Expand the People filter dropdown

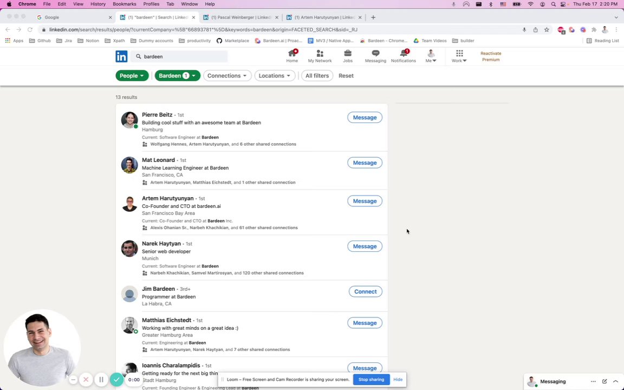point(132,76)
